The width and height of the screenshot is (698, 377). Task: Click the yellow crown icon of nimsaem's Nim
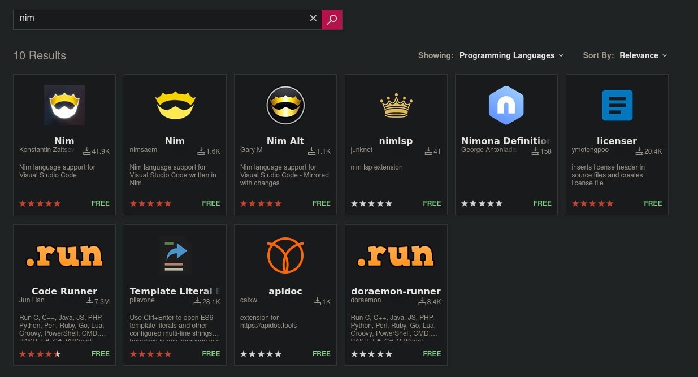[x=175, y=105]
